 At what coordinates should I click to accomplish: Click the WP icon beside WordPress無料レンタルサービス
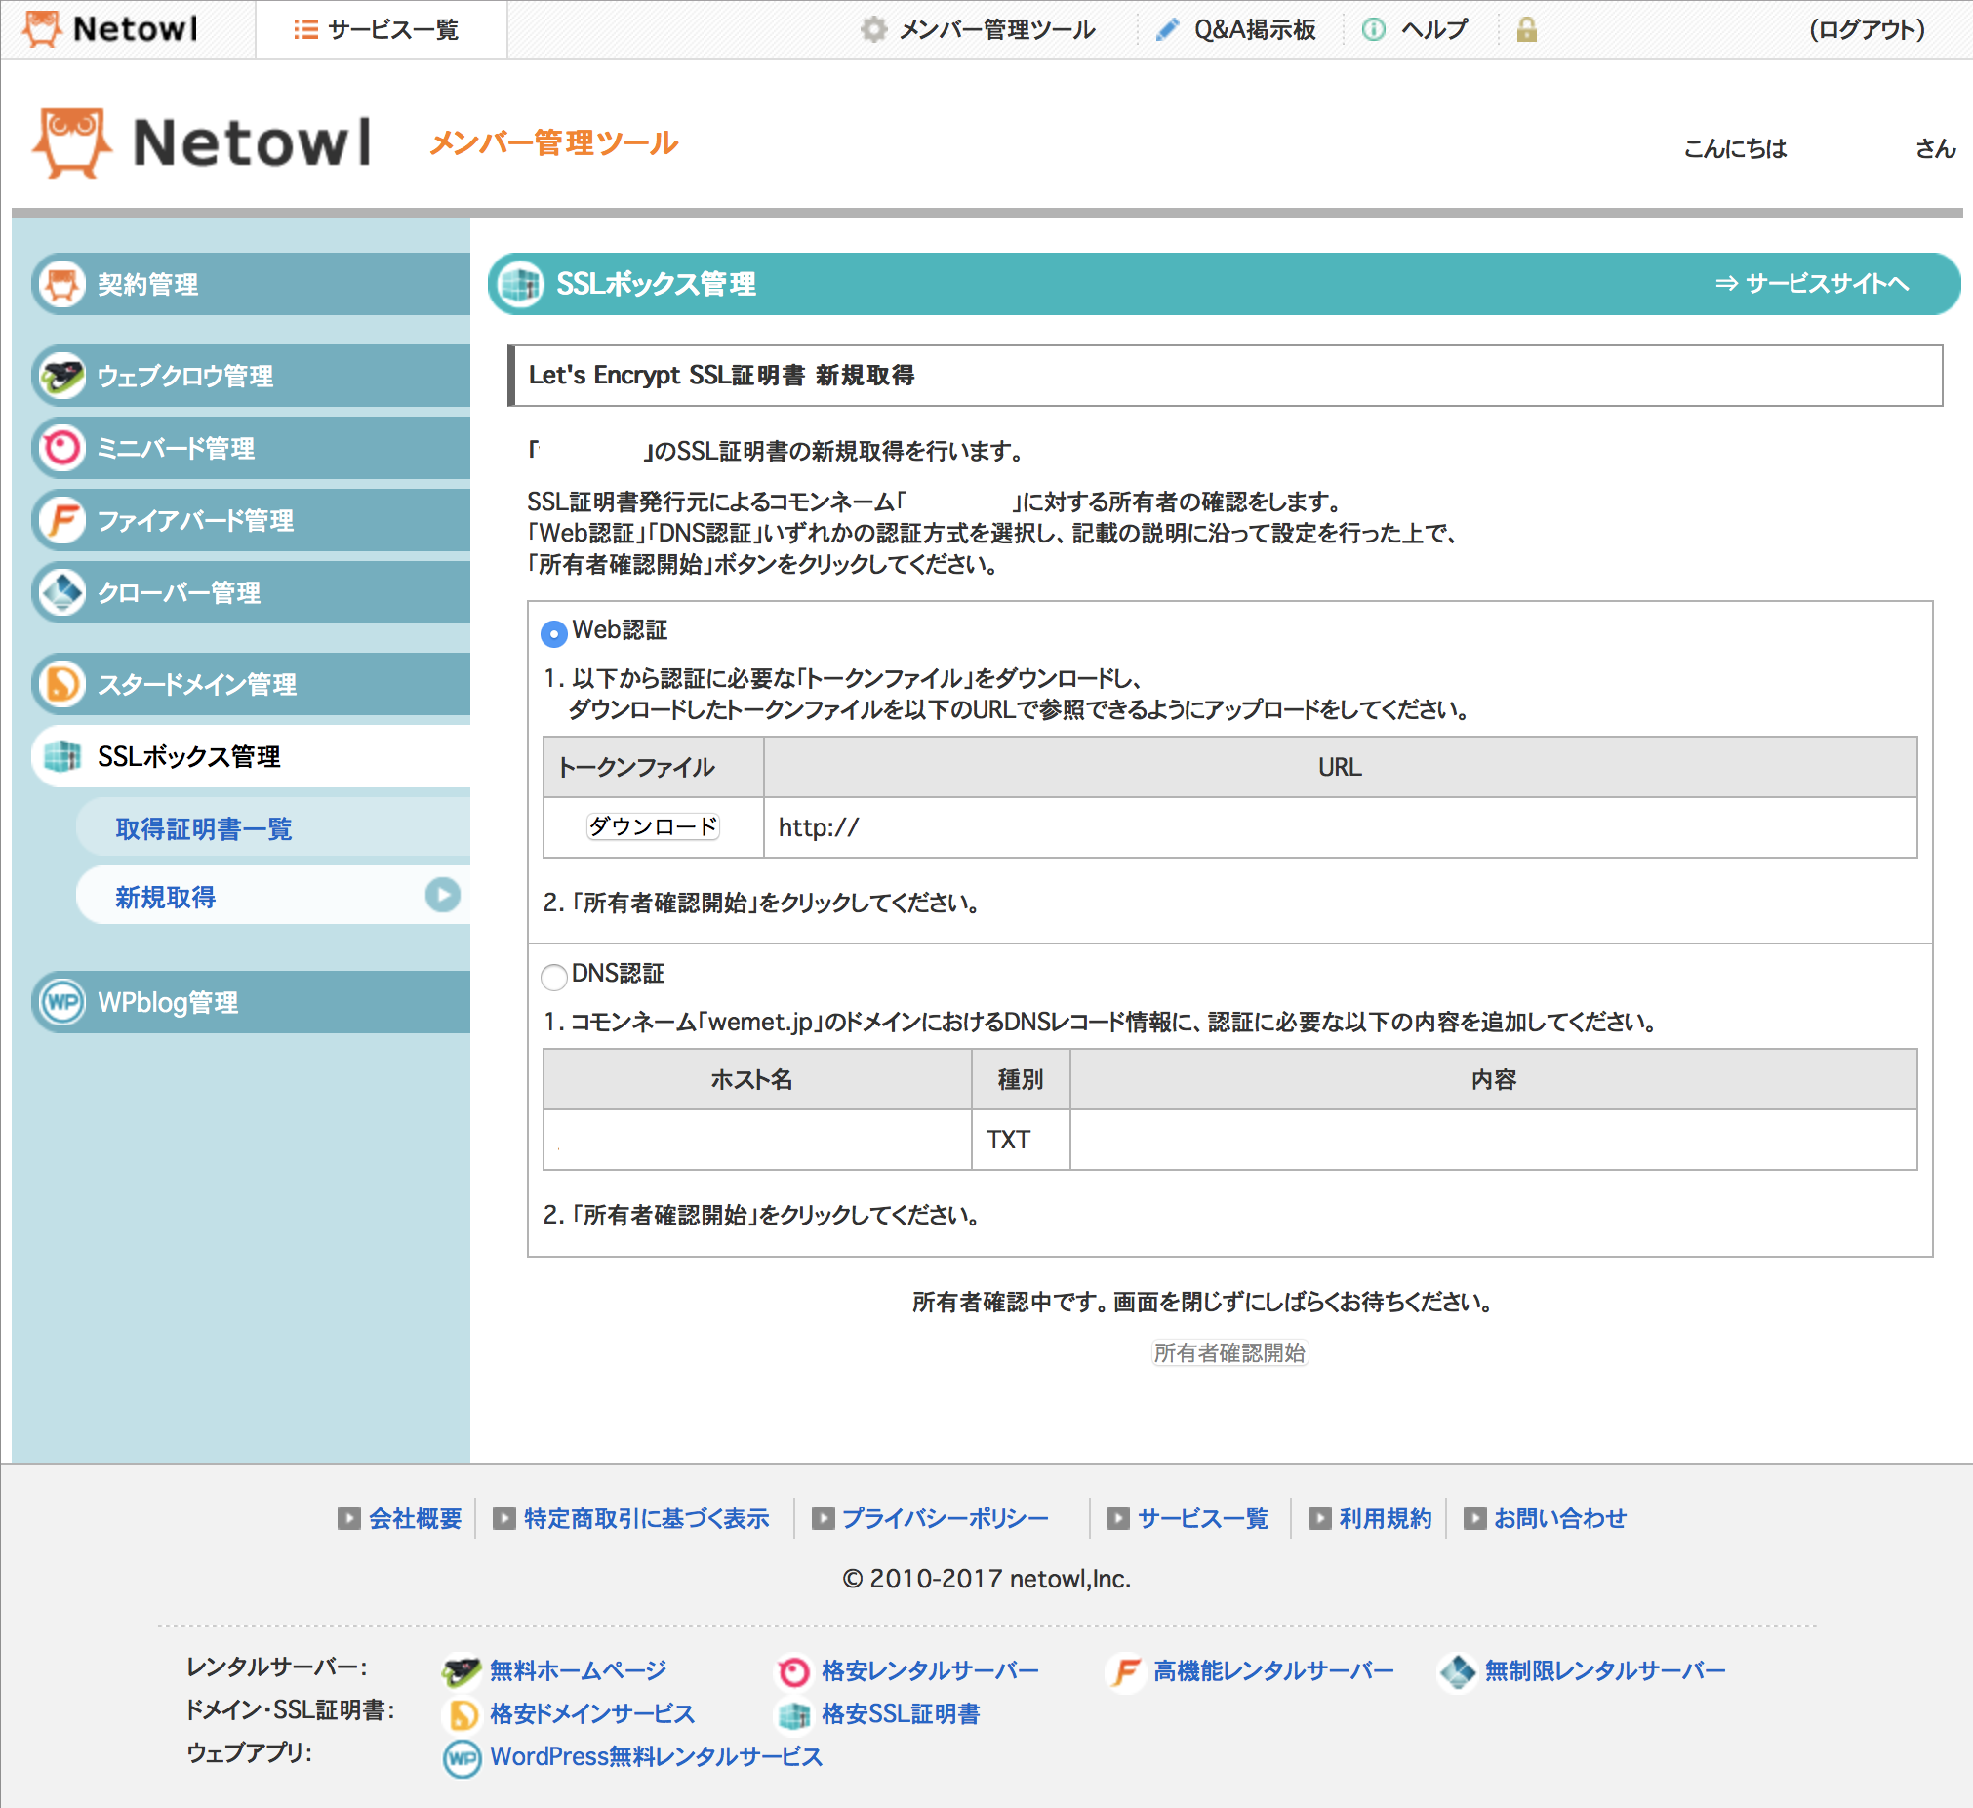462,1758
